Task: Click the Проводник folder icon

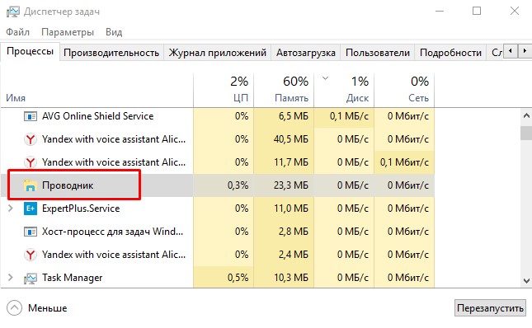Action: click(x=30, y=185)
